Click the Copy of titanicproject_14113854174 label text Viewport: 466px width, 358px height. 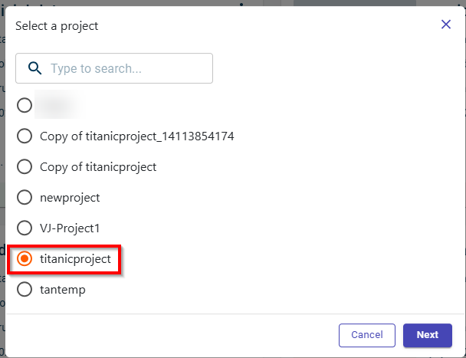136,136
